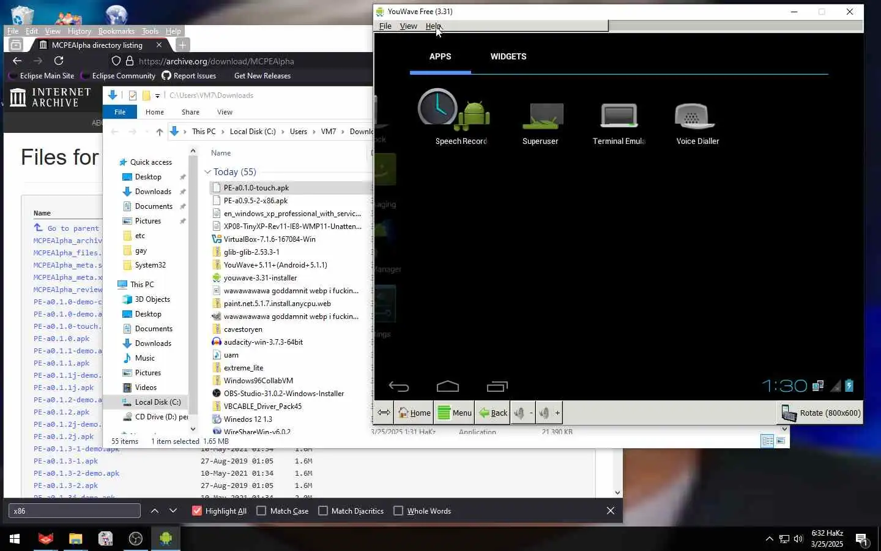The image size is (881, 551).
Task: Select Music folder in navigation pane
Action: 144,358
